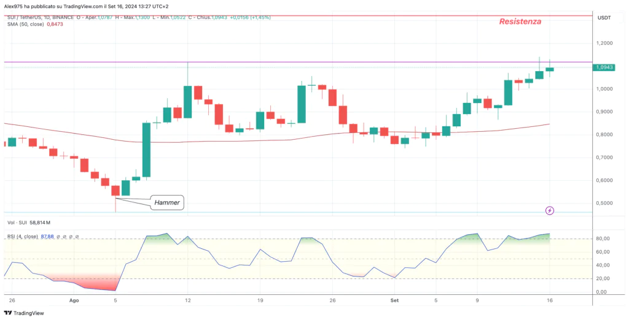Screen dimensions: 629x320
Task: Click the RSI 20,00 axis label
Action: [603, 278]
